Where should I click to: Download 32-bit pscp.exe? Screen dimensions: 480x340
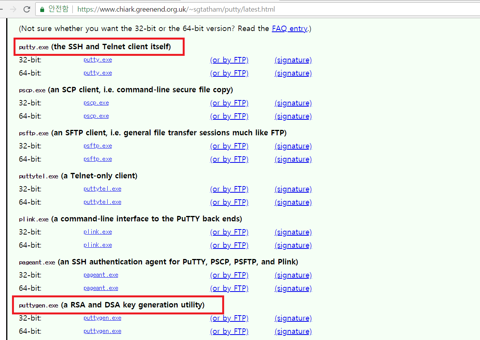tap(96, 103)
